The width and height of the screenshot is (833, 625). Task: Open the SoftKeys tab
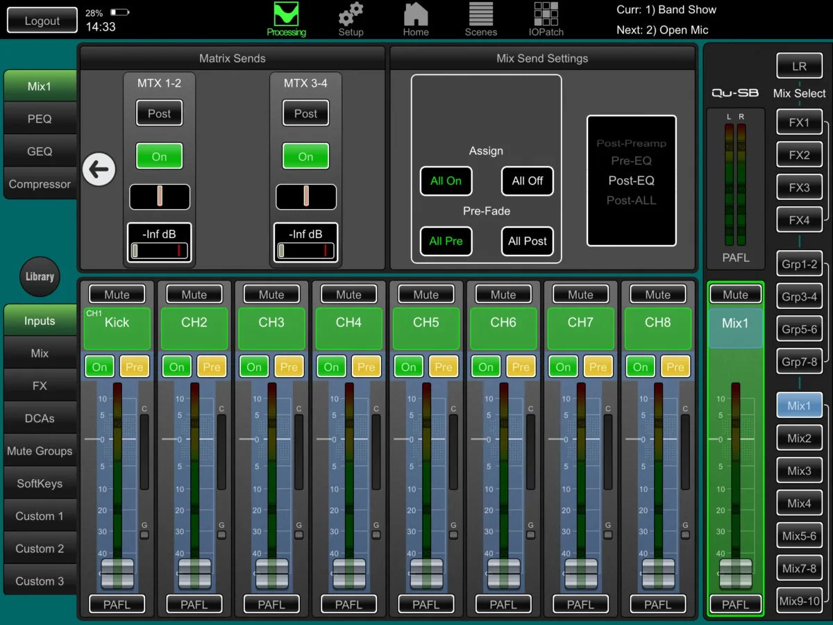40,484
